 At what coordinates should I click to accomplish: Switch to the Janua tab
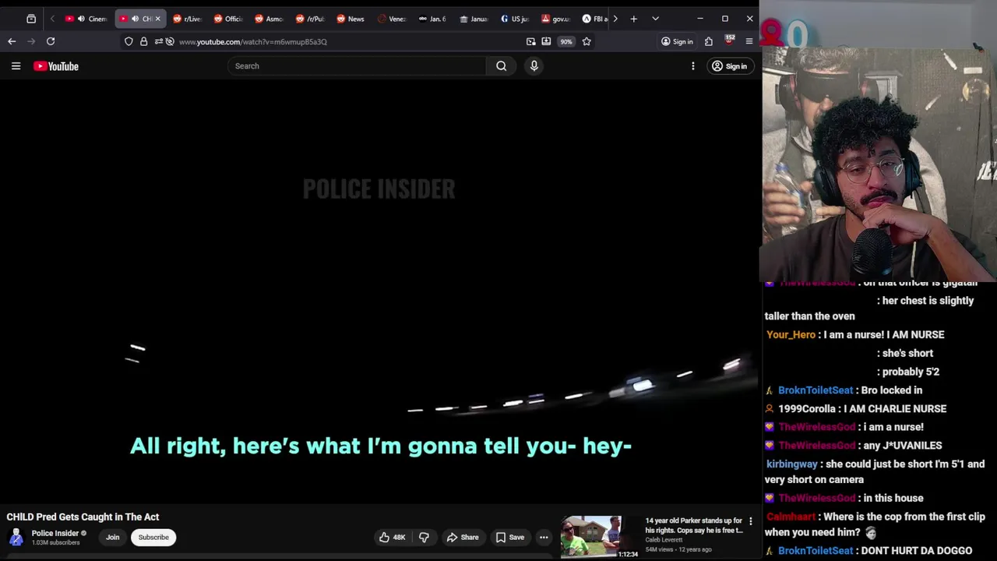point(474,19)
